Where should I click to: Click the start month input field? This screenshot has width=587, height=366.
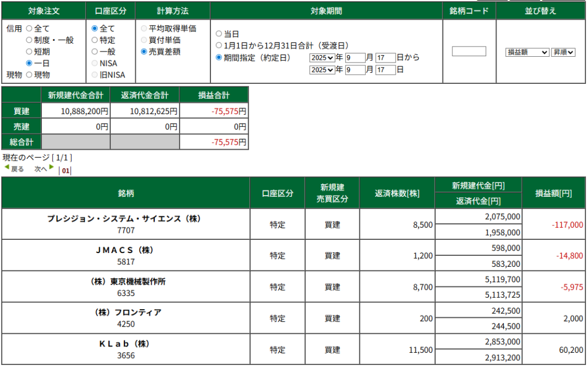point(355,57)
